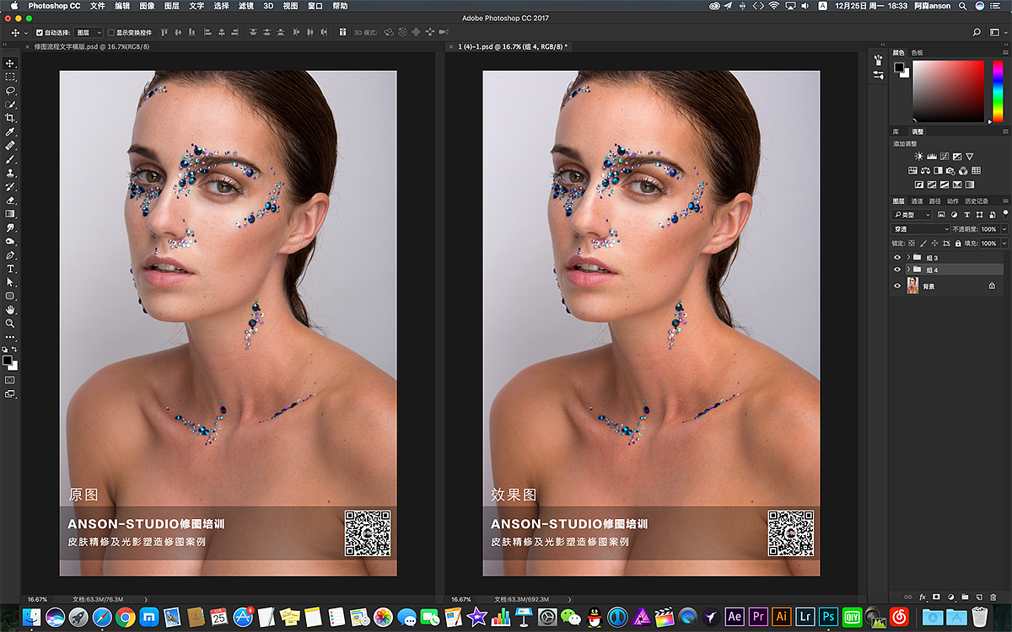Open the 滤镜 menu

pos(245,6)
